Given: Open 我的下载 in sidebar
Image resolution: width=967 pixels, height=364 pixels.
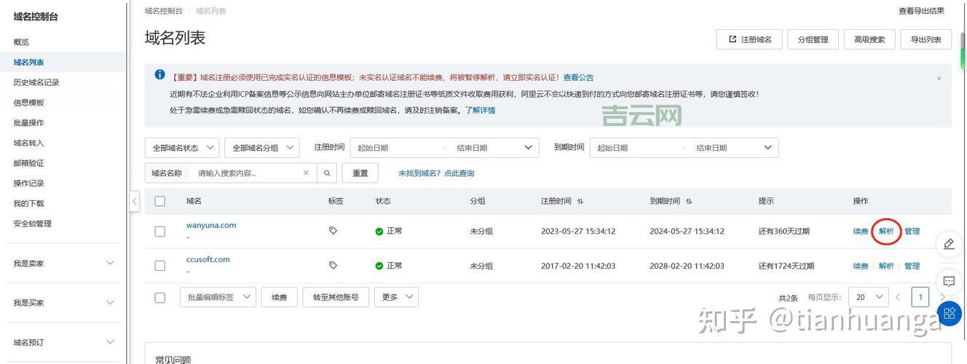Looking at the screenshot, I should click(28, 203).
